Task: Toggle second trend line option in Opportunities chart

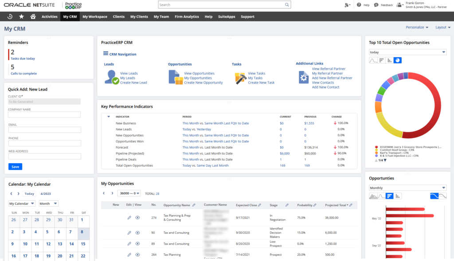Action: pos(443,196)
